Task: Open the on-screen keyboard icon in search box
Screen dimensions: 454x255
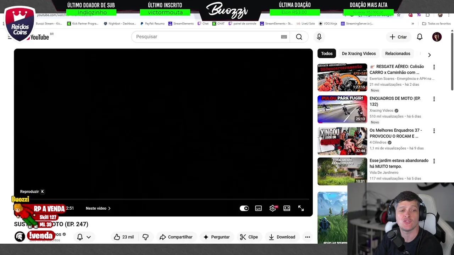Action: [x=284, y=37]
